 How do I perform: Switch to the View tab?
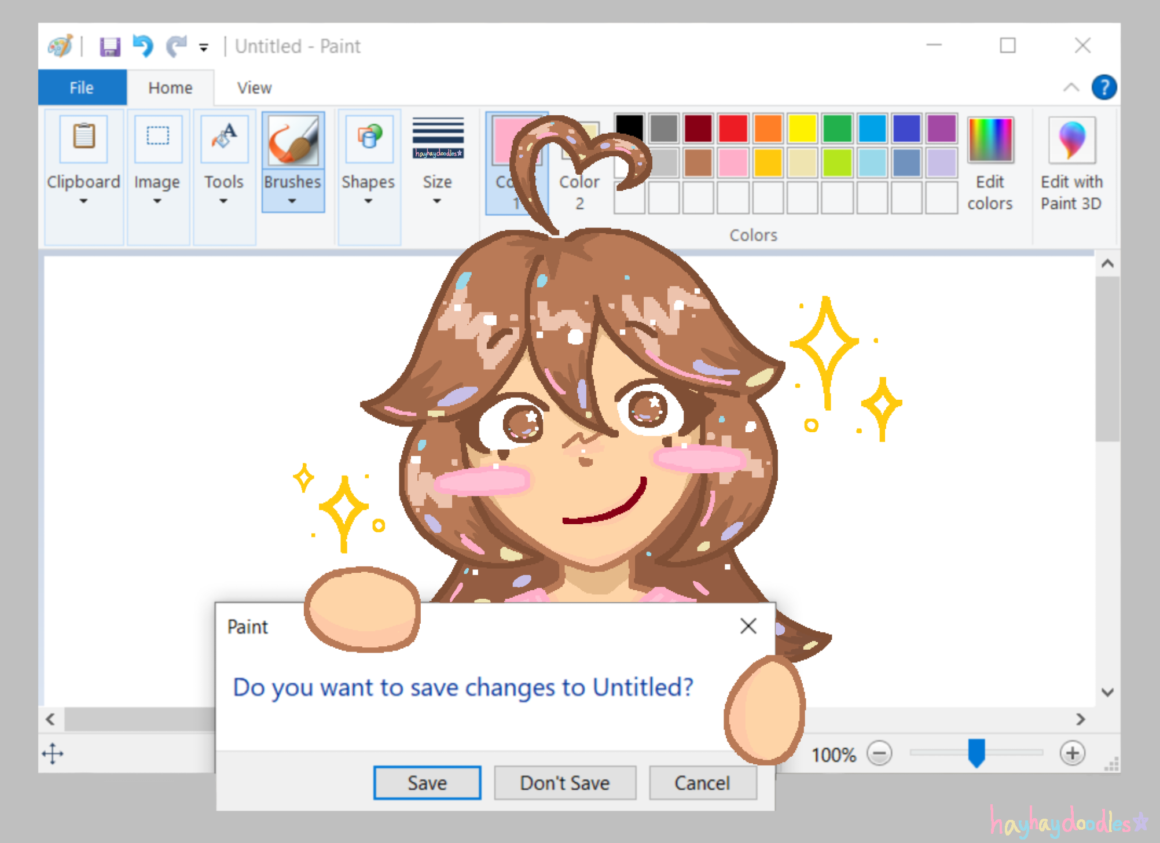click(x=254, y=88)
